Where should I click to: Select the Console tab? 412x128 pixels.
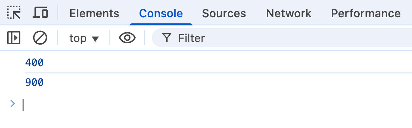click(x=161, y=13)
